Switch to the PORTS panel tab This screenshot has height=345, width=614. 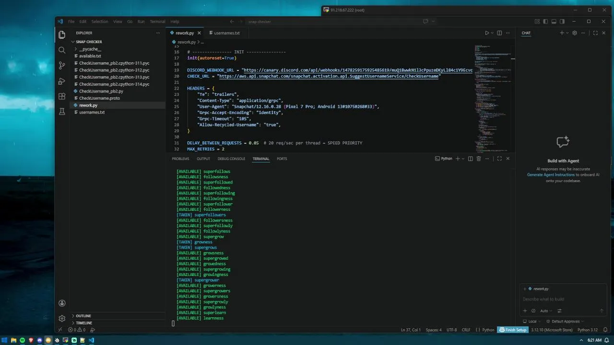(x=282, y=159)
